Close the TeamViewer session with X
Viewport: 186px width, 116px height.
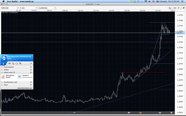click(3, 64)
